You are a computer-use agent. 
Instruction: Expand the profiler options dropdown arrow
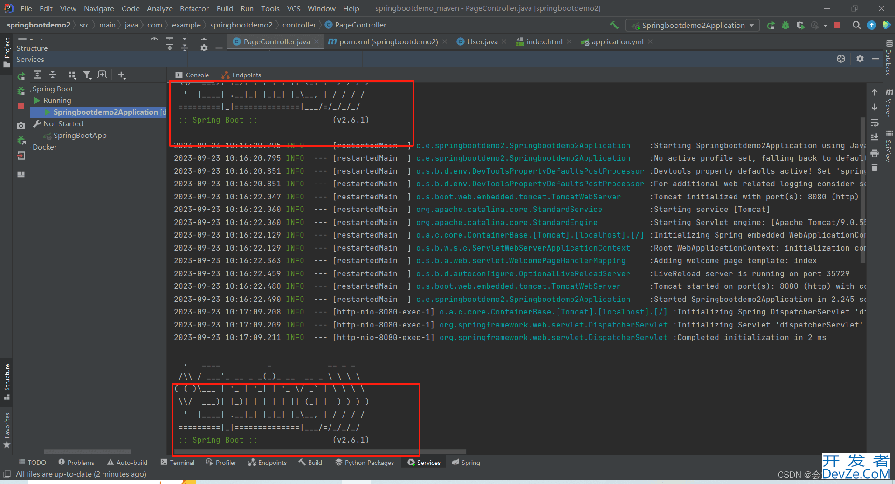(826, 26)
